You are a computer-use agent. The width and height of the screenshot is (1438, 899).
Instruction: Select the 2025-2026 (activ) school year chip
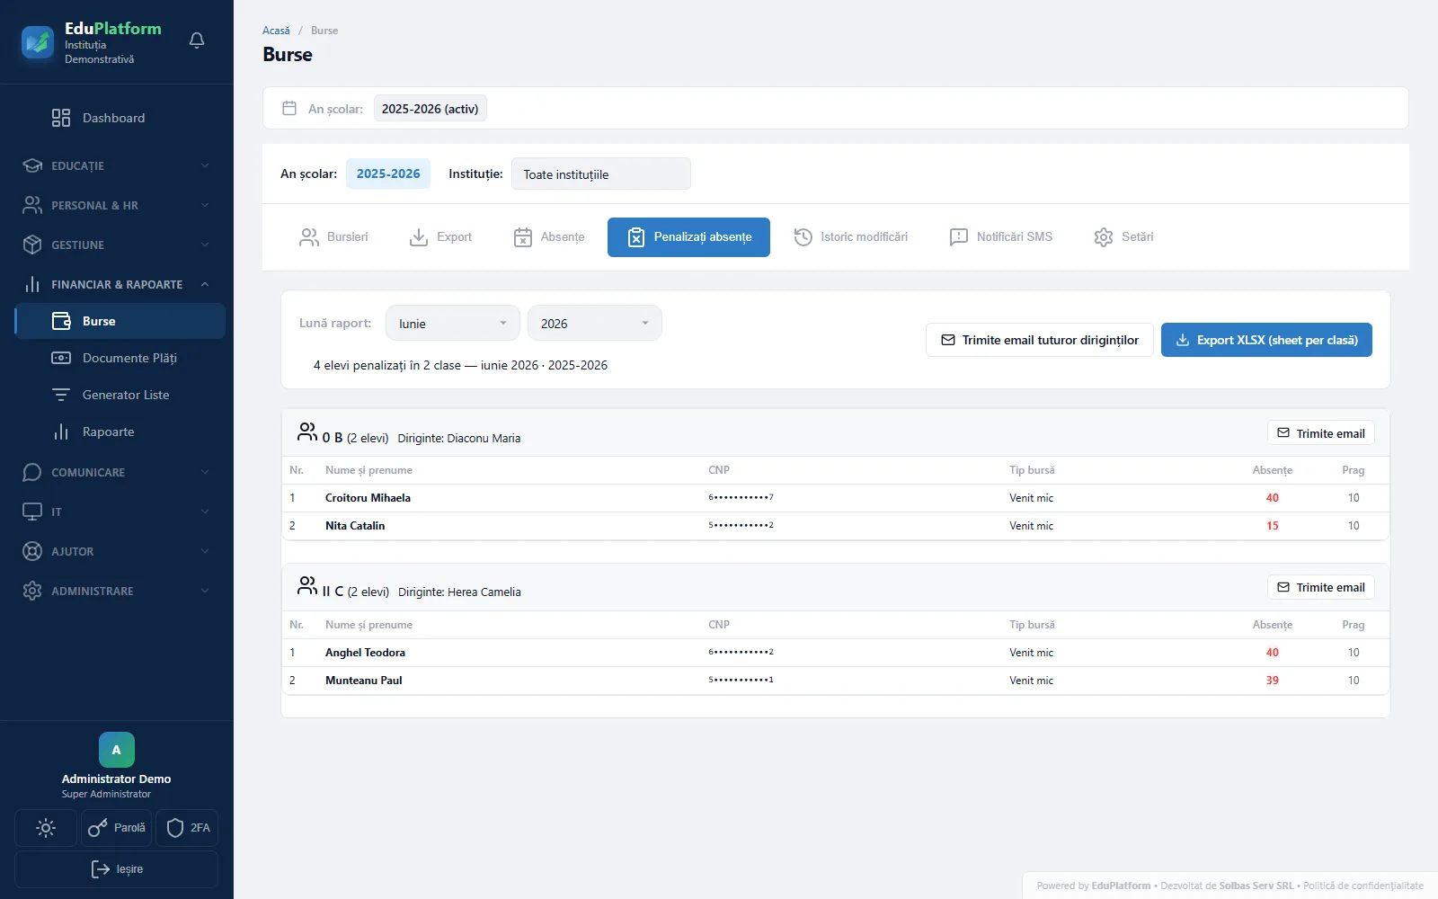coord(431,109)
